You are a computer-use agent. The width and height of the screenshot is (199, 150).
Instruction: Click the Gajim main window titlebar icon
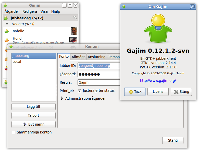tap(5, 5)
